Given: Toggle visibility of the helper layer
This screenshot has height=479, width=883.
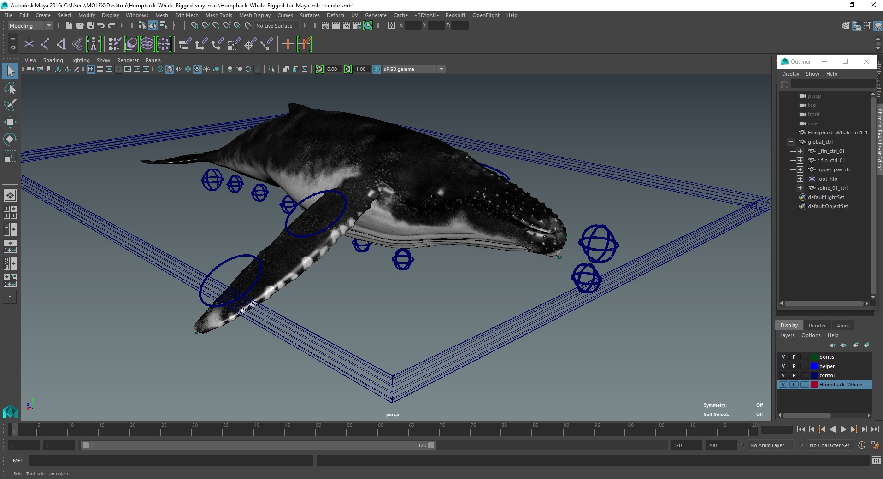Looking at the screenshot, I should tap(783, 366).
